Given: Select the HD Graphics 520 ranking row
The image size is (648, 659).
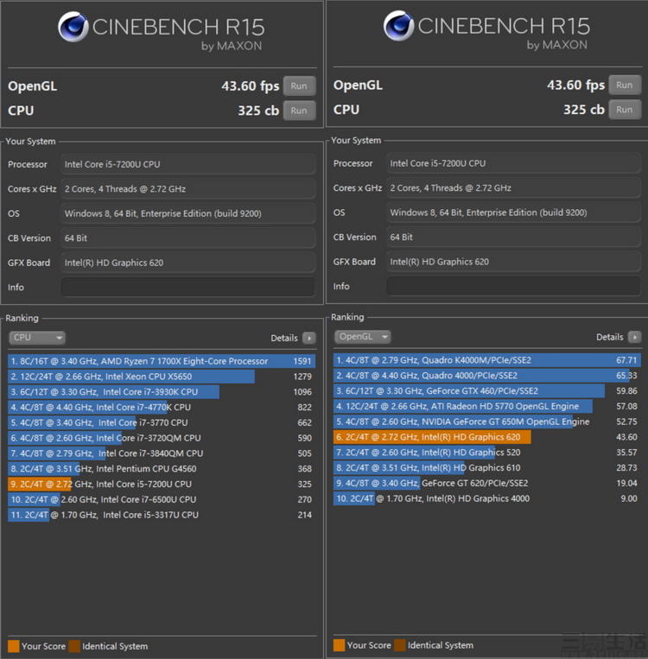Looking at the screenshot, I should coord(487,453).
